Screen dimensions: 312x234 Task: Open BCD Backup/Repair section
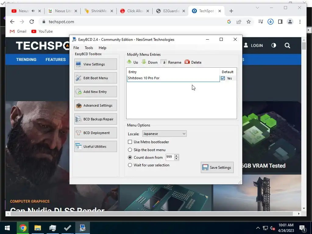95,119
